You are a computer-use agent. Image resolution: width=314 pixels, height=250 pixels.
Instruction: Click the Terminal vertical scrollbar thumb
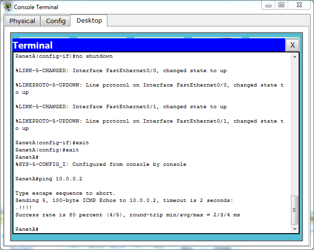(294, 210)
